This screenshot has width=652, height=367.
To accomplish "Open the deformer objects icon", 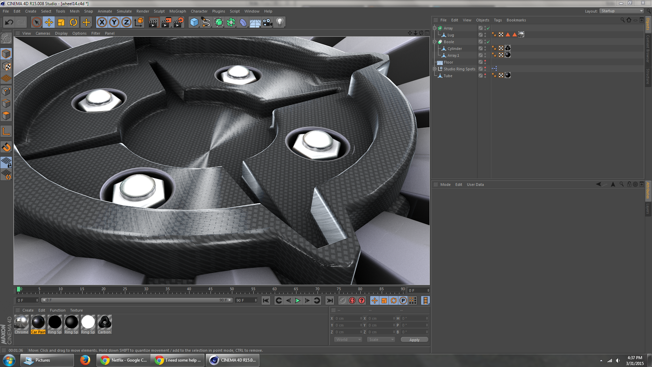I will 243,22.
